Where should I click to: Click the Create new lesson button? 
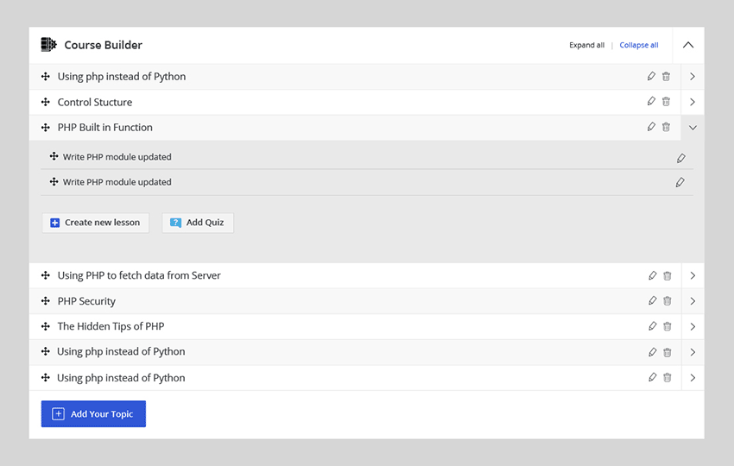[x=95, y=223]
